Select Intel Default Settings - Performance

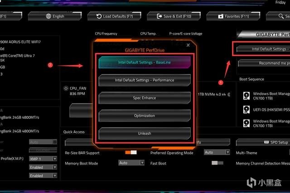[x=145, y=80]
